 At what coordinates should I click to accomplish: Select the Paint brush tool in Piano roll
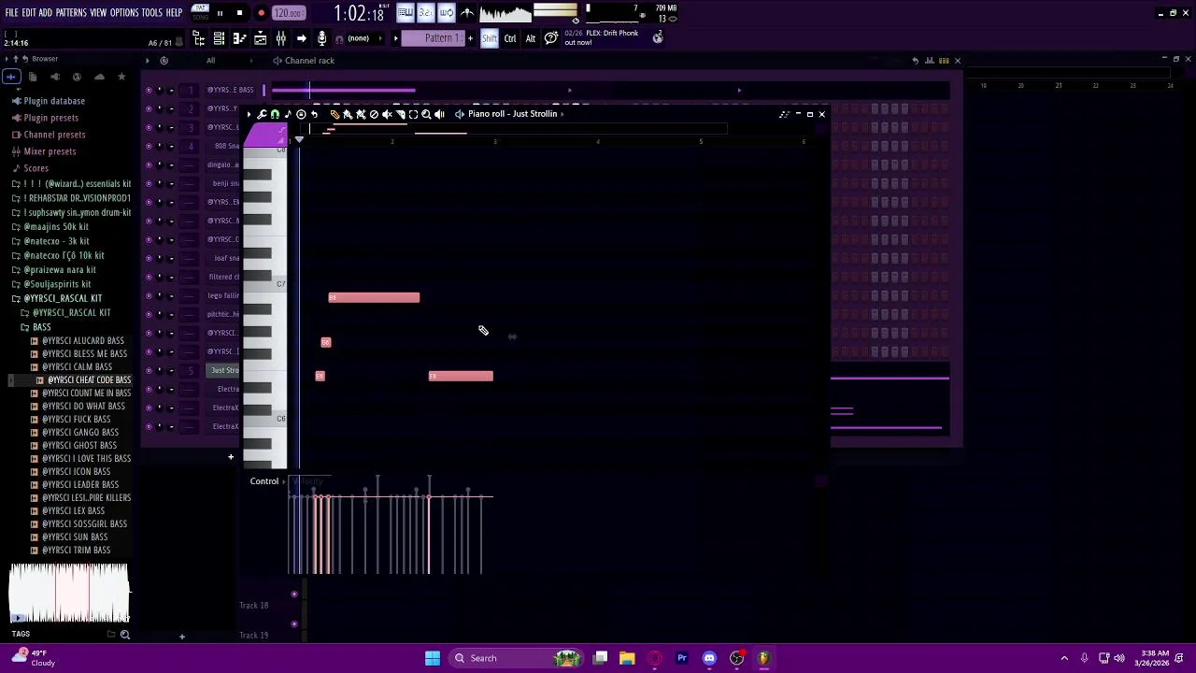click(348, 114)
